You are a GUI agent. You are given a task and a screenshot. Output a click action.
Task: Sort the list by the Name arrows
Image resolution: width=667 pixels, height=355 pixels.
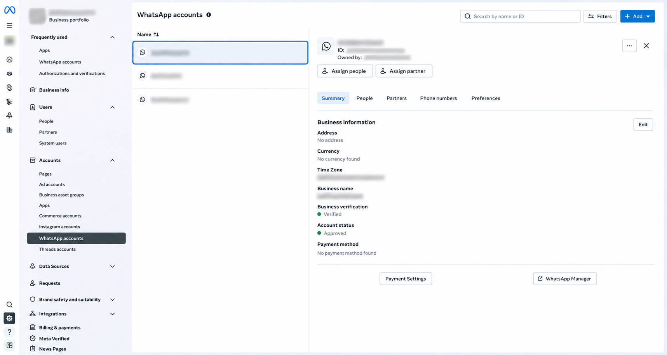tap(156, 34)
